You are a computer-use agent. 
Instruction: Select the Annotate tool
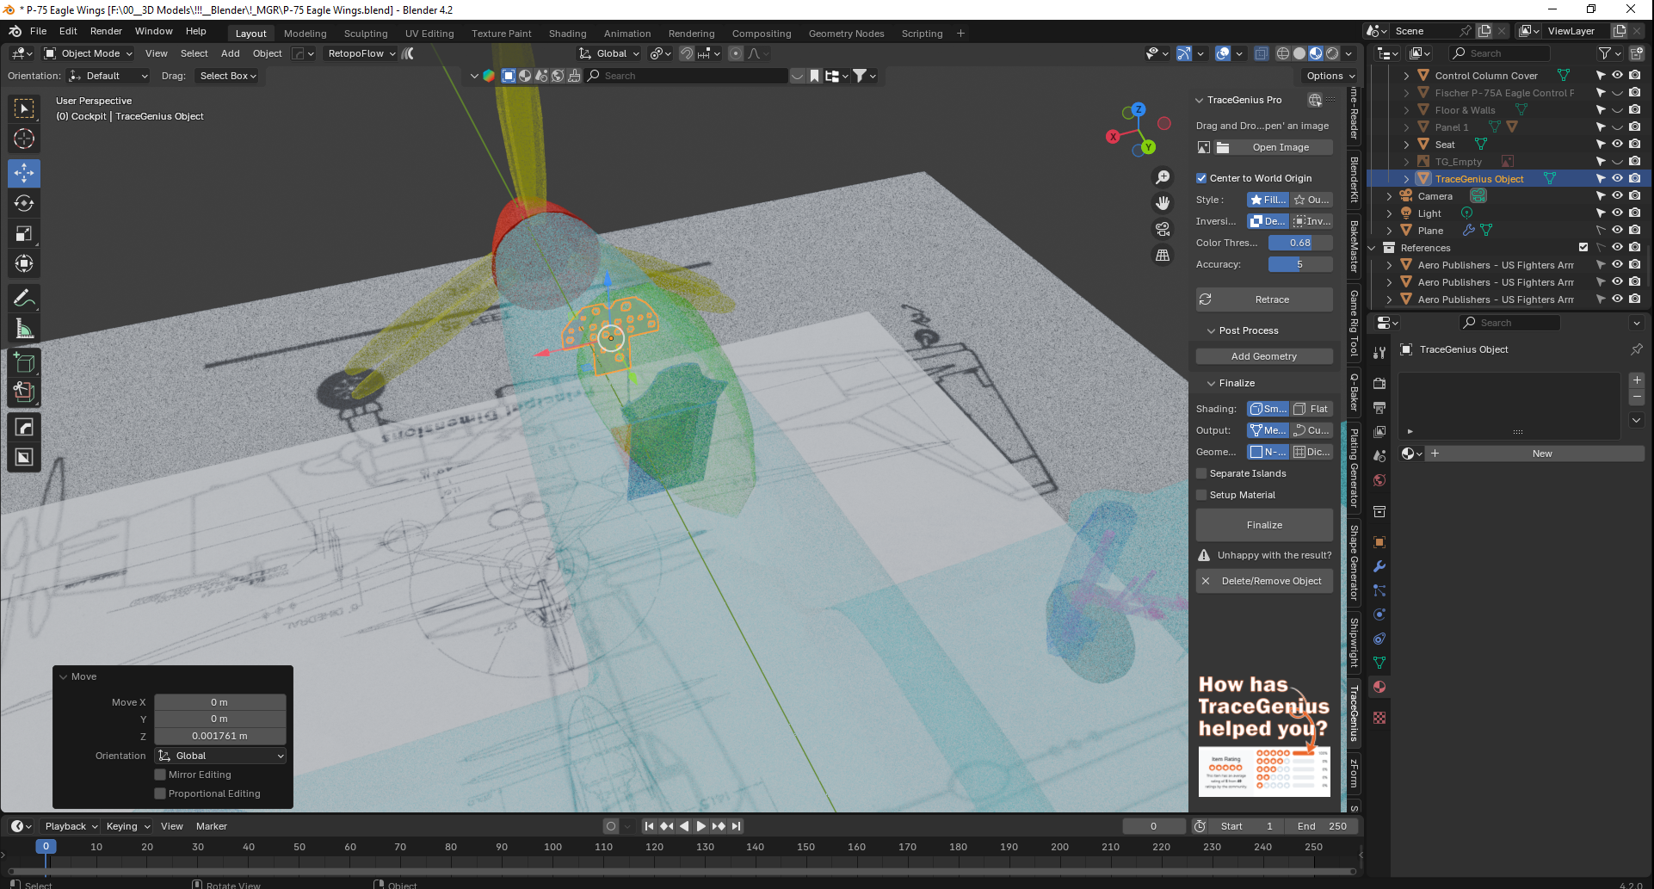click(24, 299)
